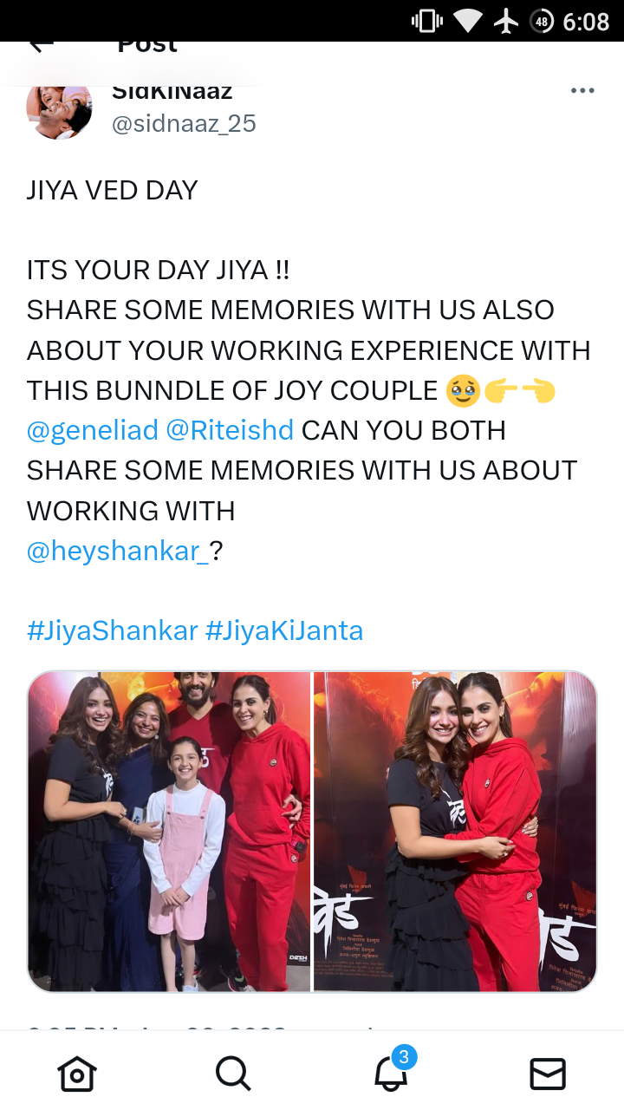Open Messages envelope icon

[548, 1074]
